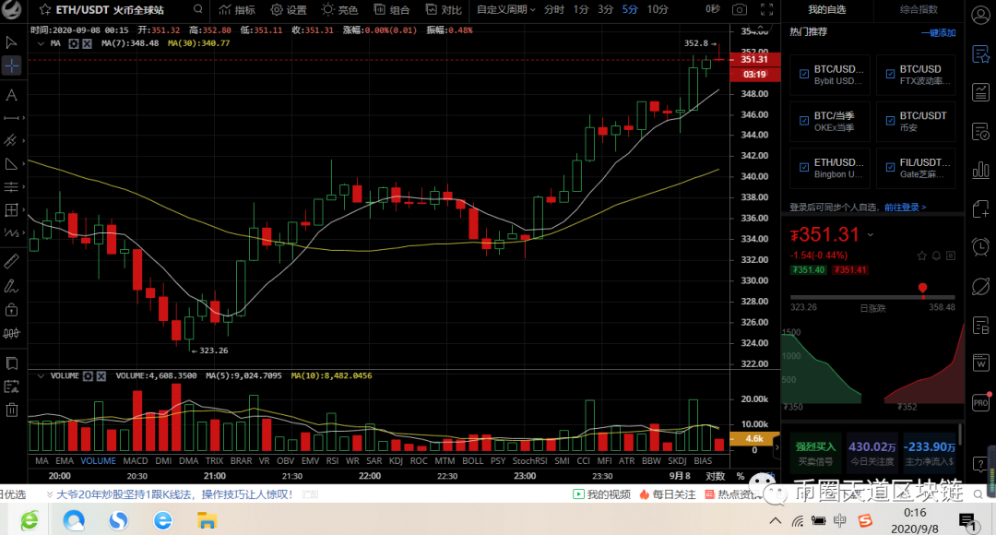Hide the MA indicator with the eye toggle
The width and height of the screenshot is (996, 535).
[74, 42]
